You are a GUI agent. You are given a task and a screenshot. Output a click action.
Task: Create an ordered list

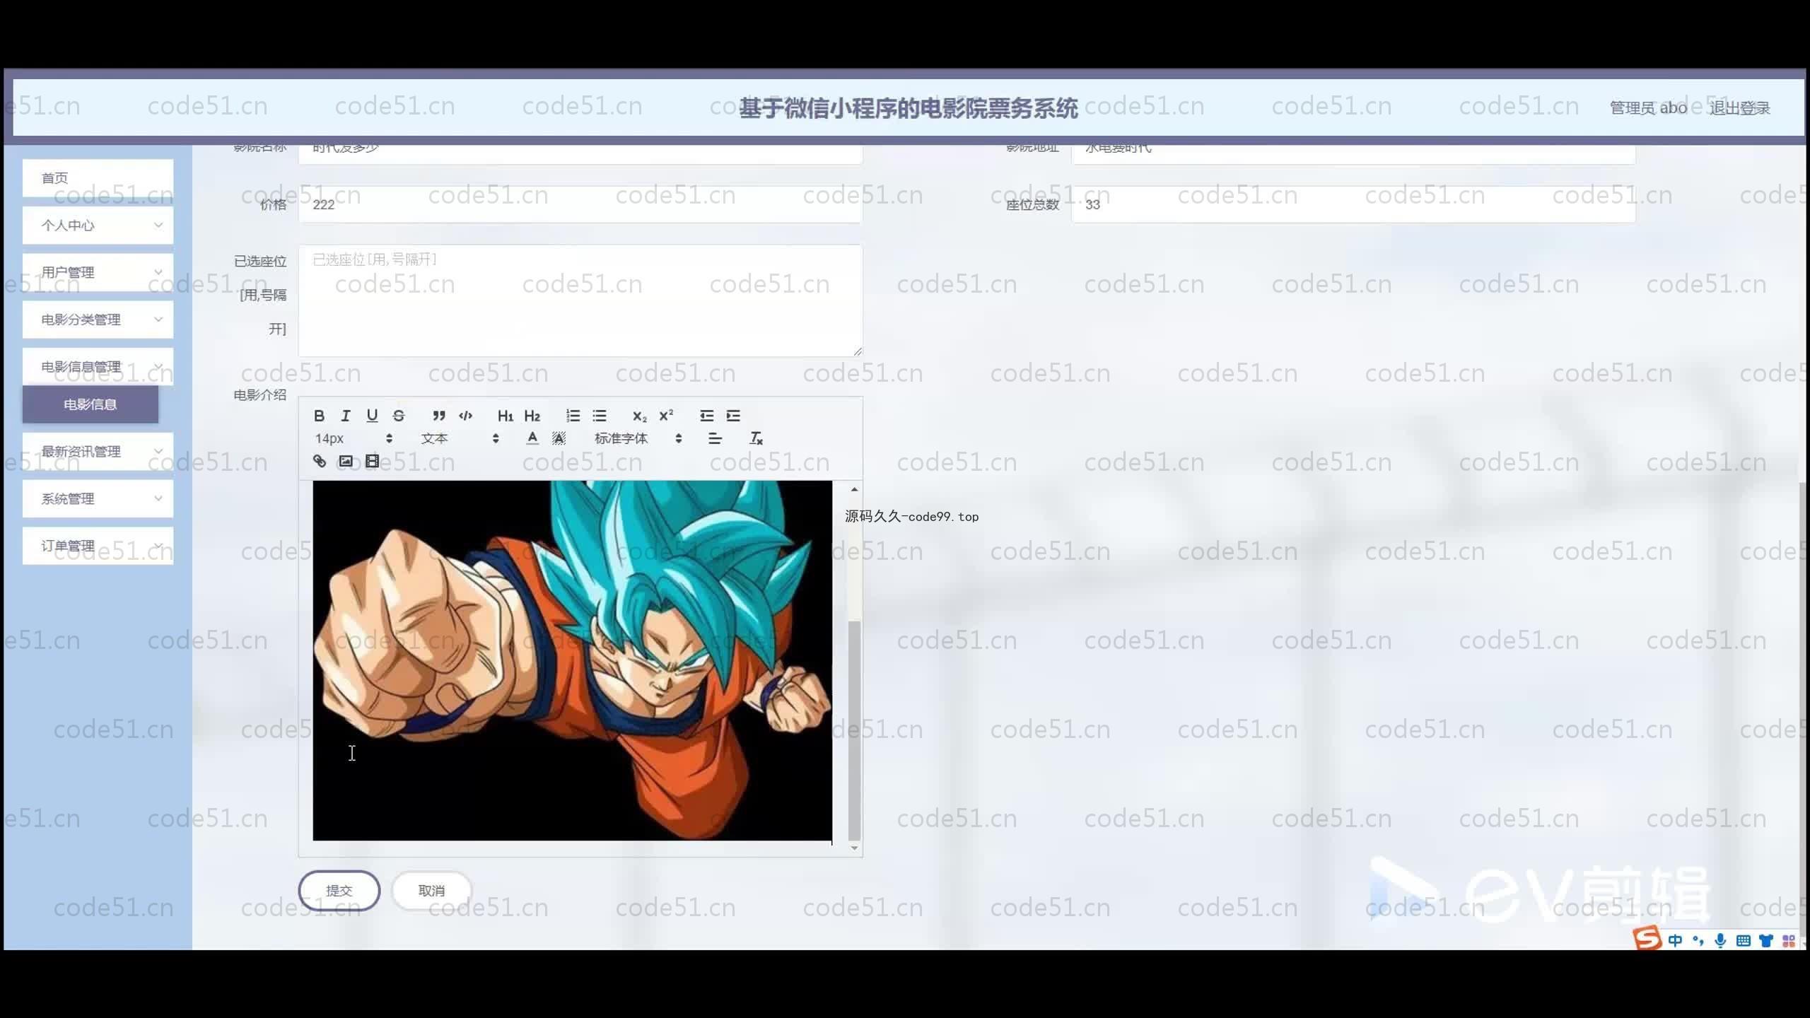coord(573,416)
